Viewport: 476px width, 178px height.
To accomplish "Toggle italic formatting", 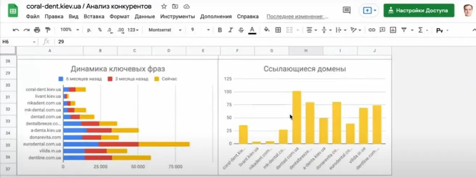I will [230, 30].
